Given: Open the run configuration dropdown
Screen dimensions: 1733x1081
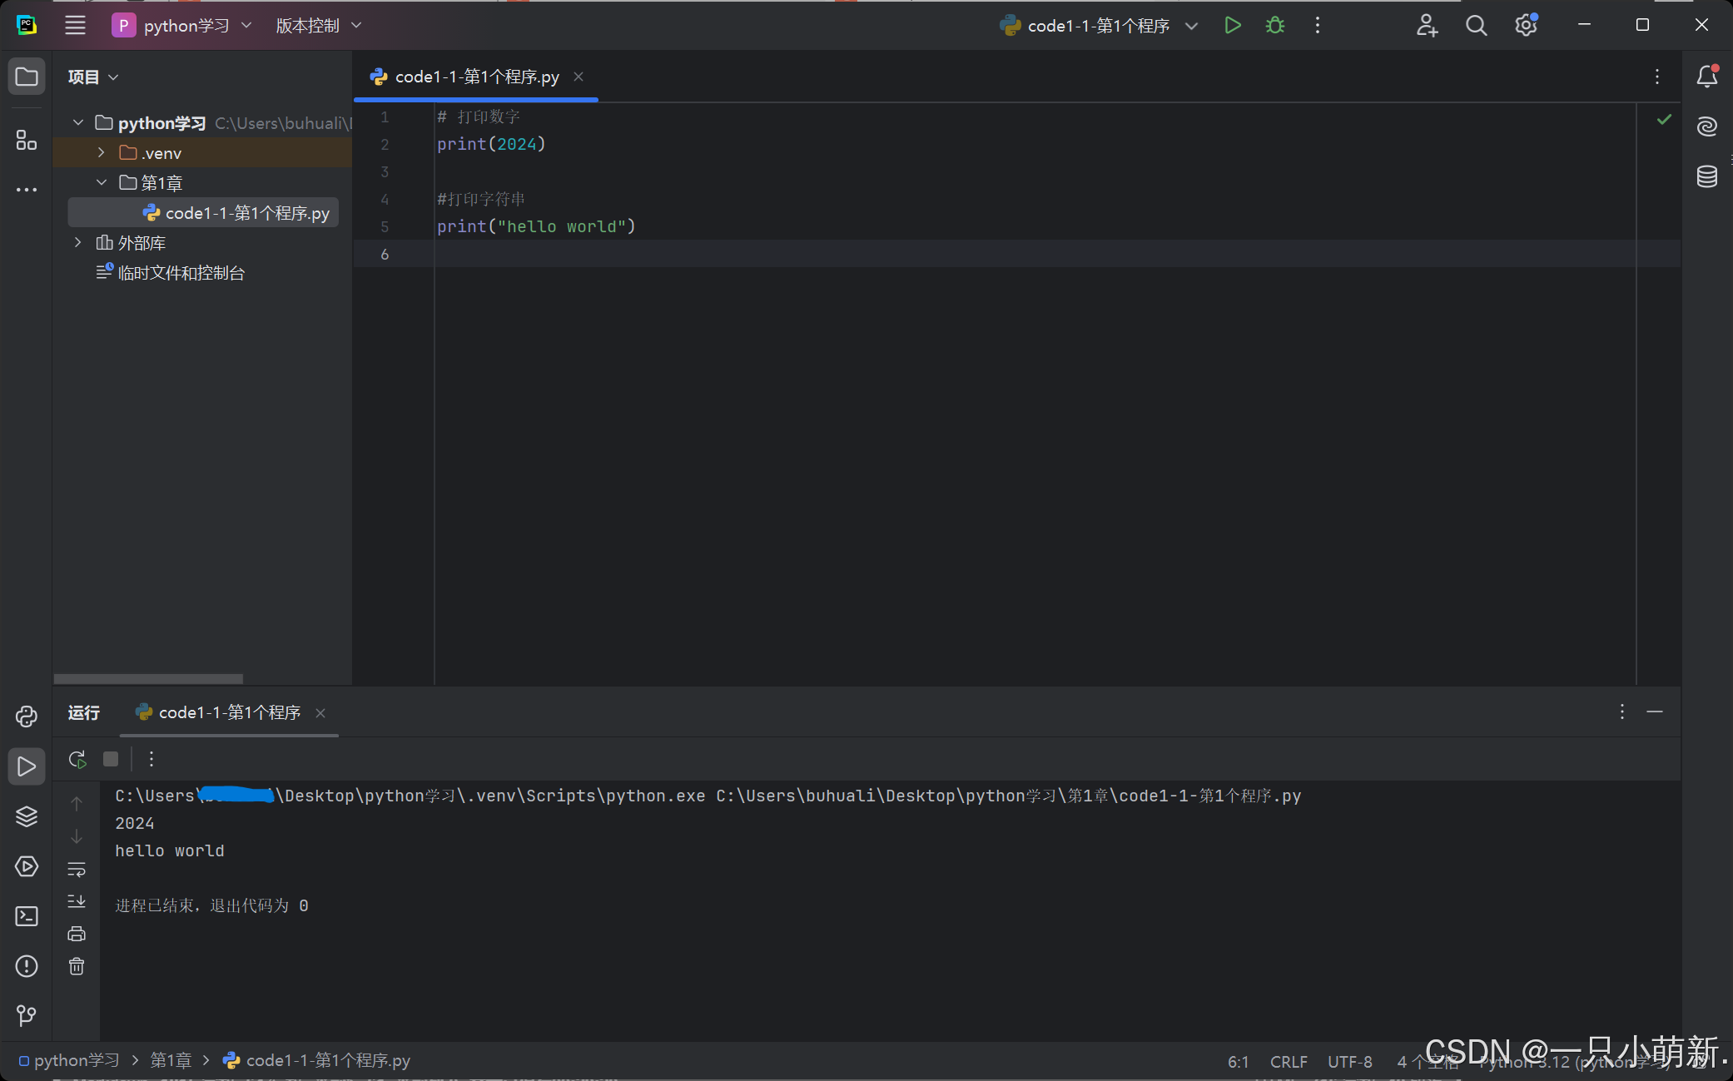Looking at the screenshot, I should 1099,26.
